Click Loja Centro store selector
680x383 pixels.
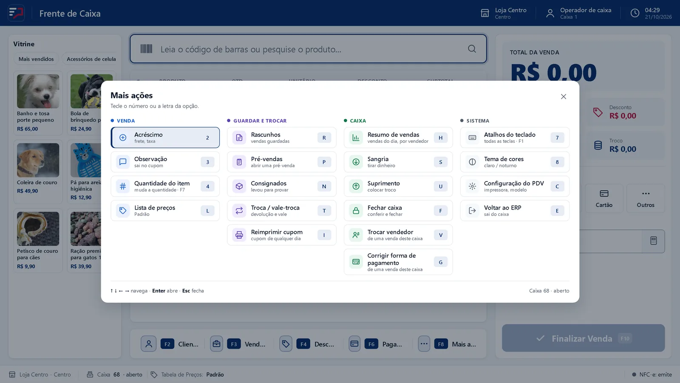point(504,13)
